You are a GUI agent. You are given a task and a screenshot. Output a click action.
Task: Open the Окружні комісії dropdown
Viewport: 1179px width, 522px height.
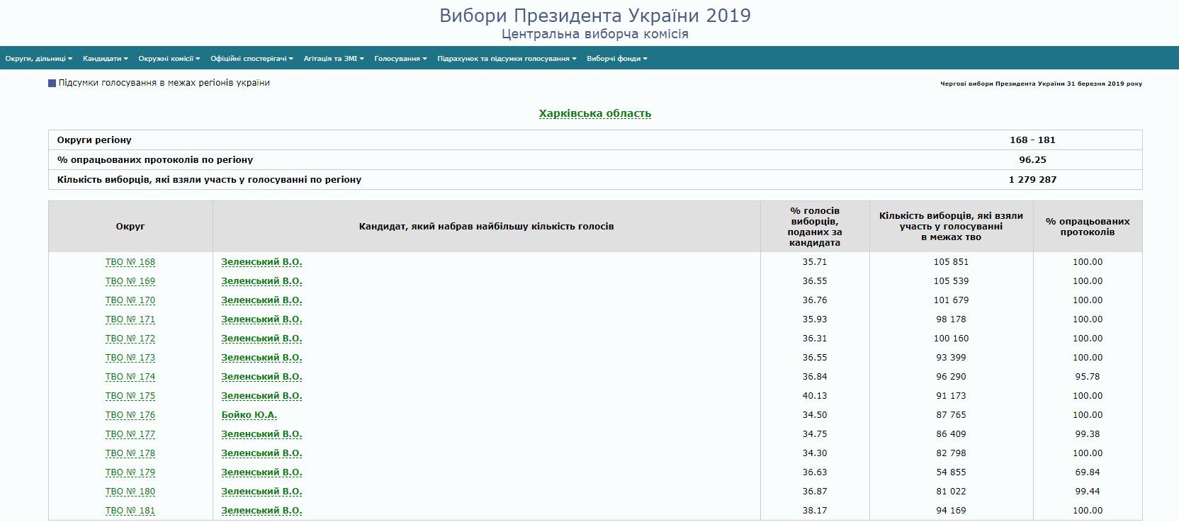[169, 59]
